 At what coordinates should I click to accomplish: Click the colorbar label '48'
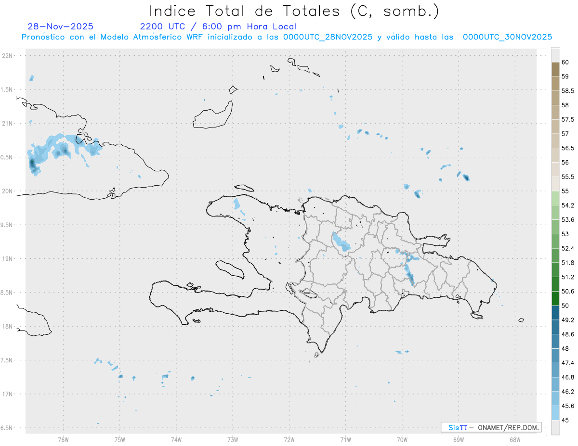565,348
